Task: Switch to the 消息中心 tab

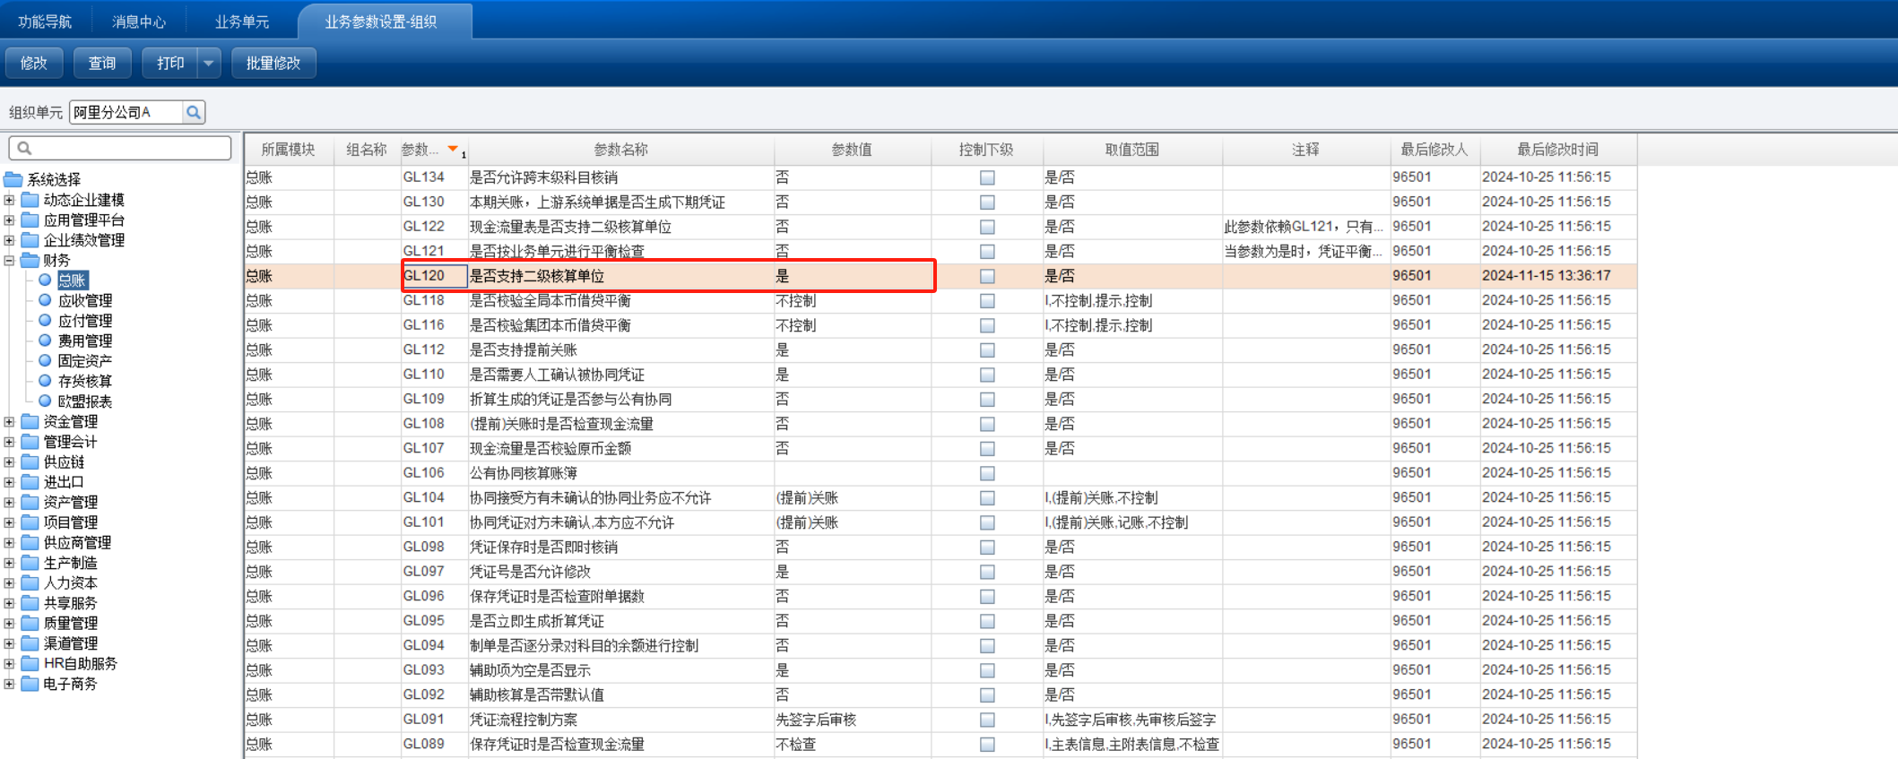Action: tap(139, 22)
